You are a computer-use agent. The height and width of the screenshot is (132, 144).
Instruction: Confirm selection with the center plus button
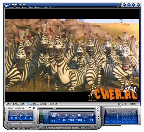point(113,116)
